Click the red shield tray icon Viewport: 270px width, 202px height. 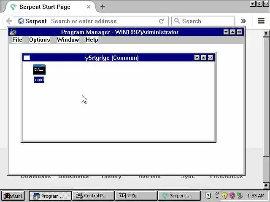click(232, 196)
